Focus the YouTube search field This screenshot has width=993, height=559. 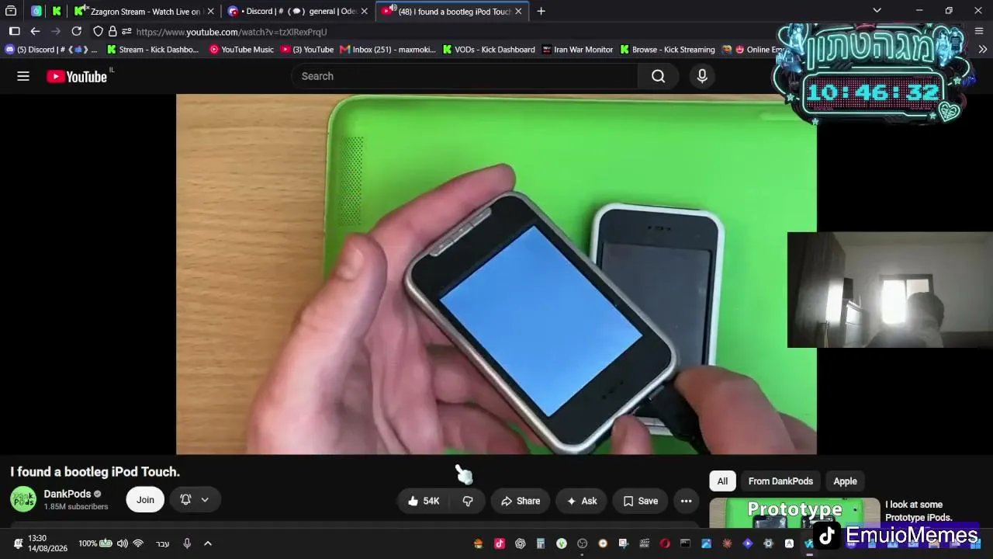click(464, 76)
